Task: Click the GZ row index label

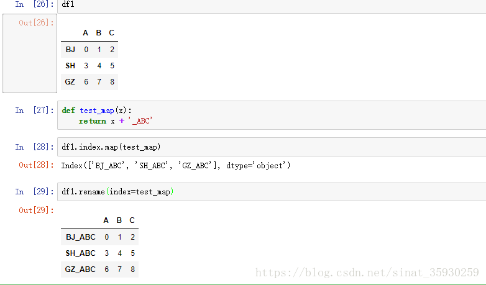Action: [x=70, y=82]
